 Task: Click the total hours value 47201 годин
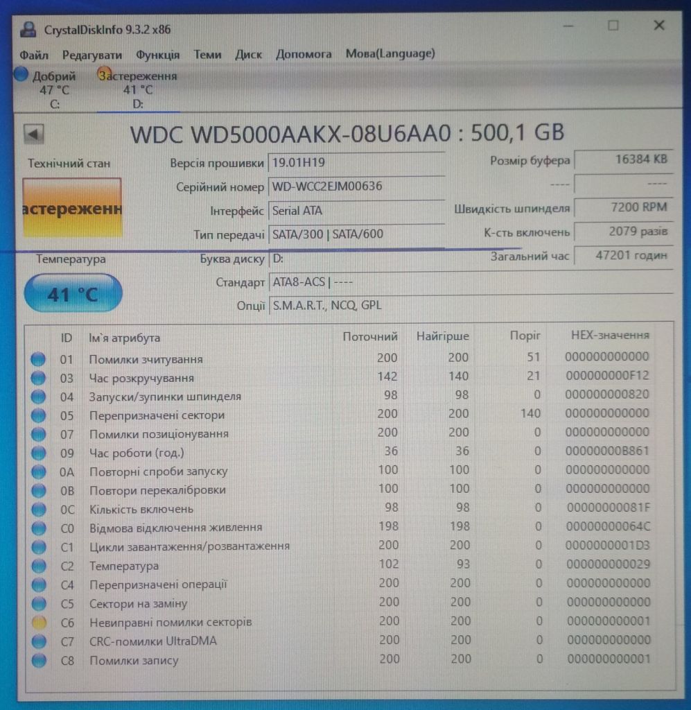pos(624,255)
